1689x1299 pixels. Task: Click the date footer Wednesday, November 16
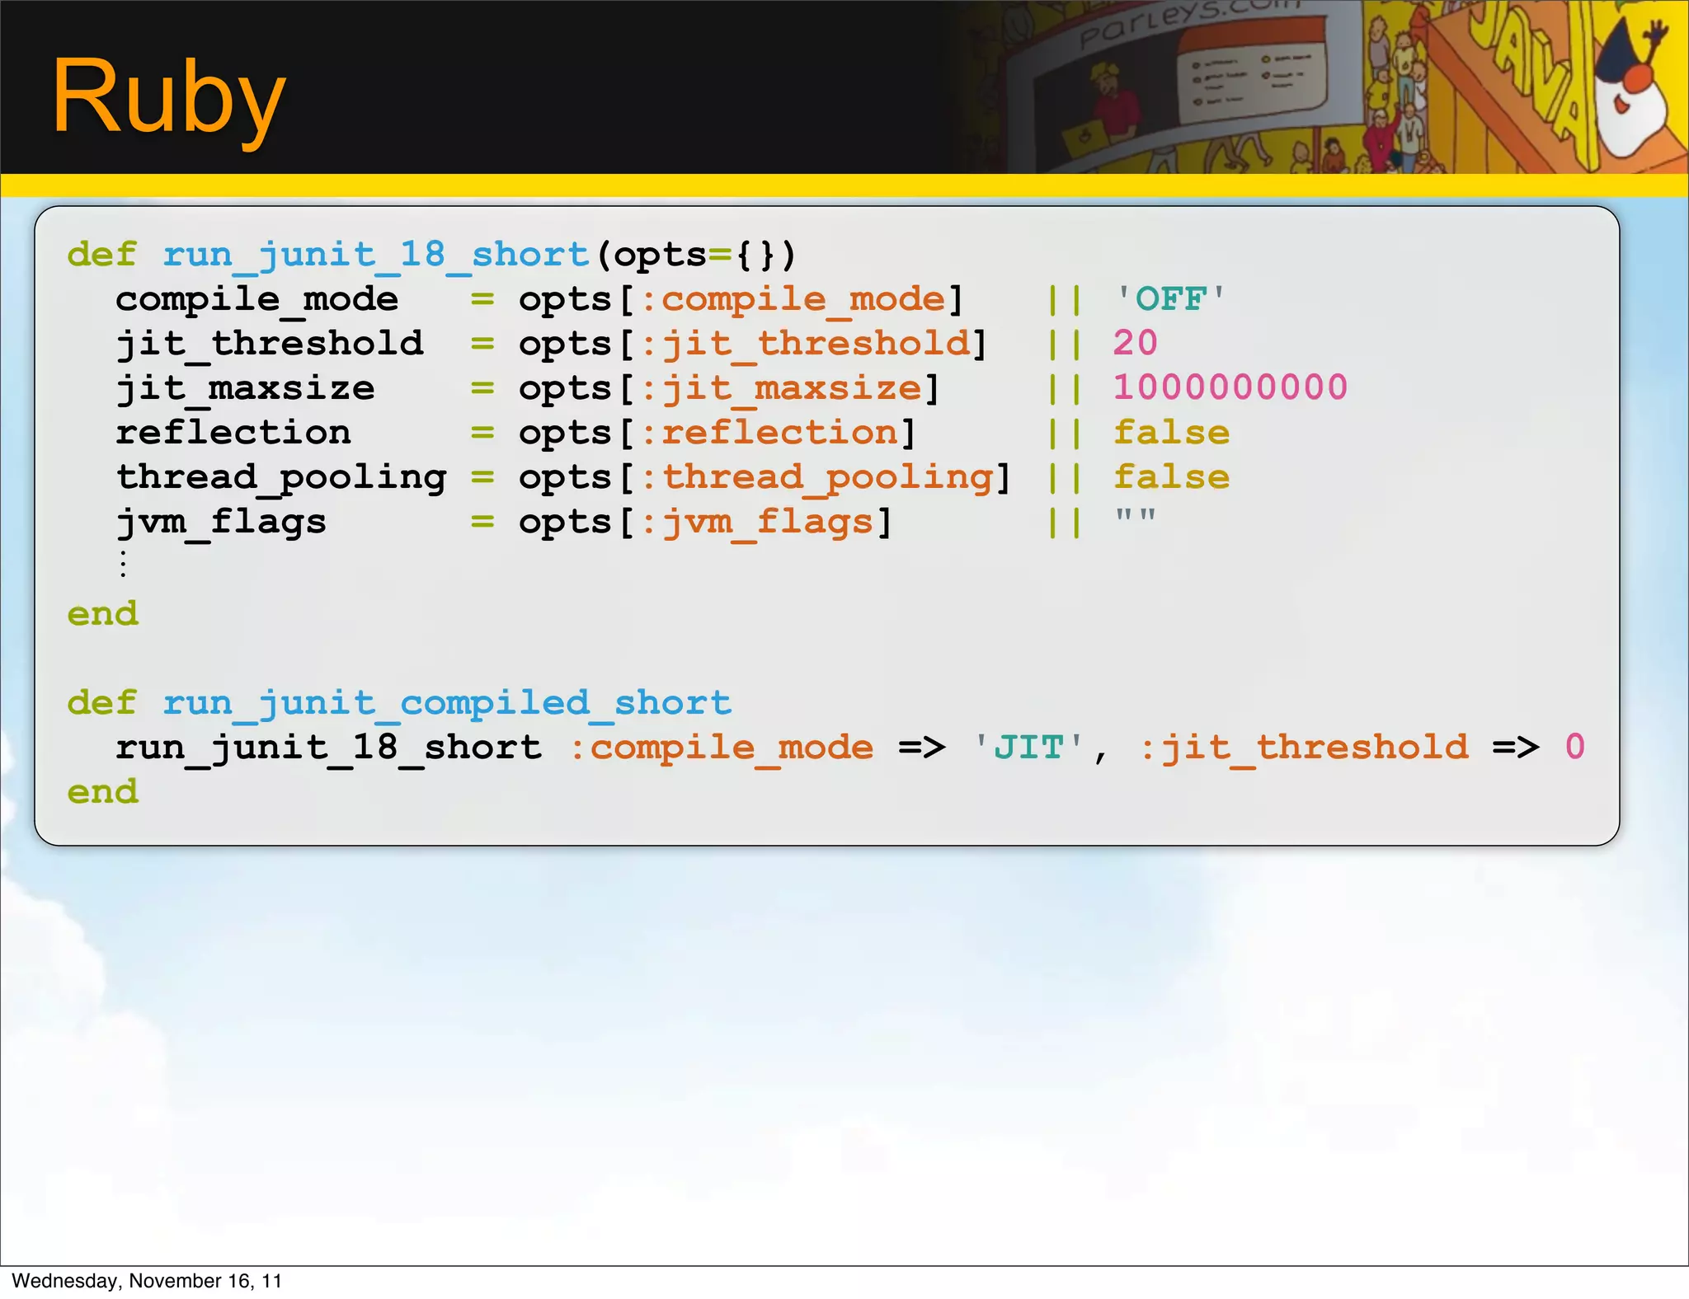[147, 1281]
